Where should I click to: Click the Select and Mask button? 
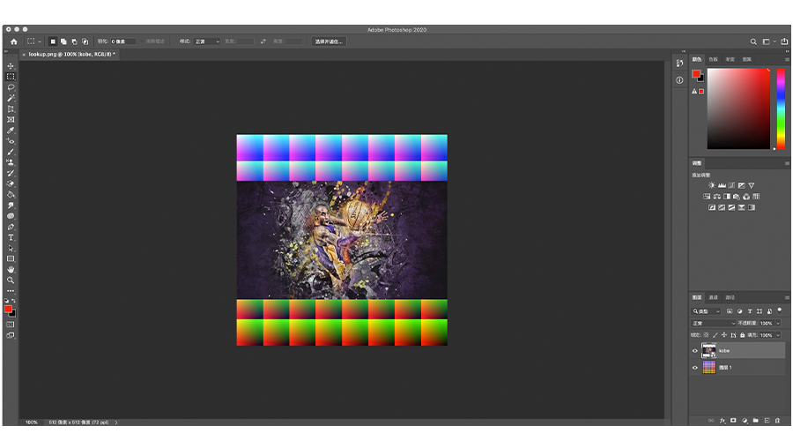pyautogui.click(x=330, y=41)
